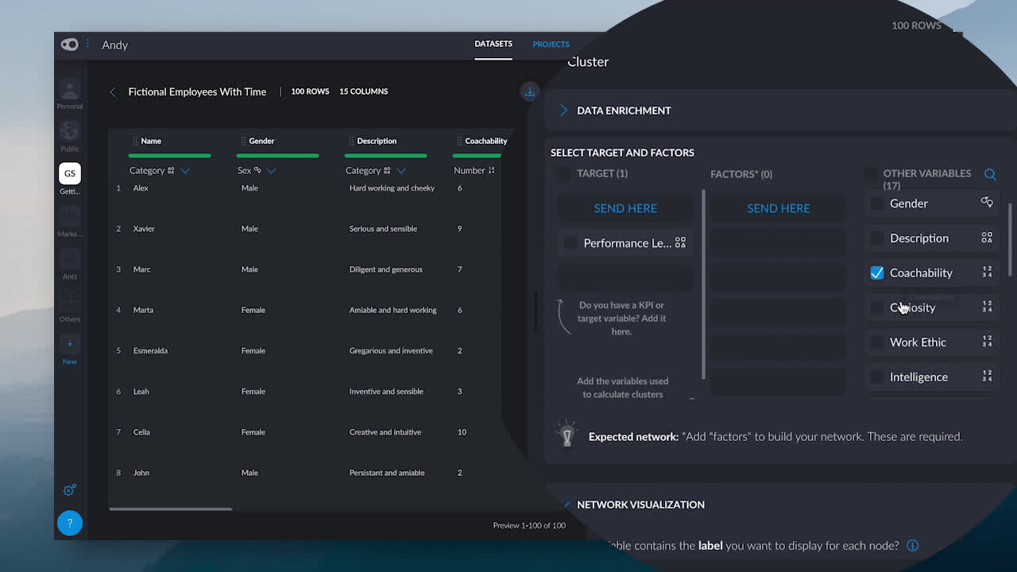Image resolution: width=1017 pixels, height=572 pixels.
Task: Click the 'Serious and sensible' description cell
Action: pyautogui.click(x=383, y=229)
